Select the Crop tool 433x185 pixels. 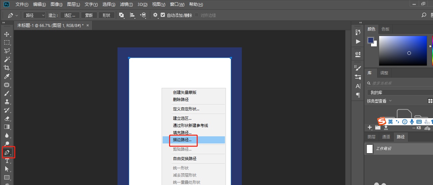[7, 68]
